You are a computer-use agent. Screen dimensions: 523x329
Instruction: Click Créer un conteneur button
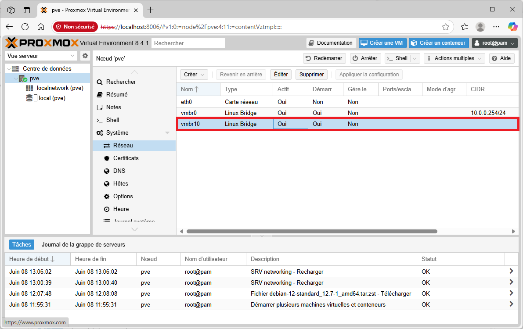pyautogui.click(x=439, y=43)
